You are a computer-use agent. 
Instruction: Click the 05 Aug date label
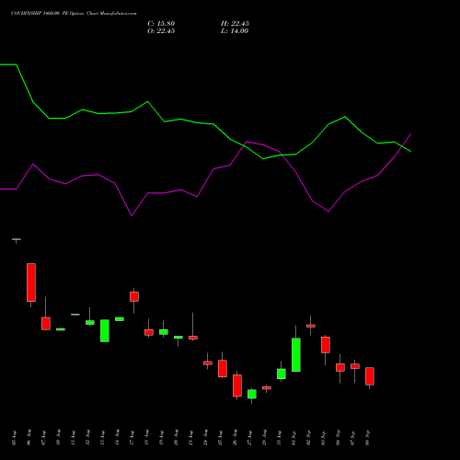tap(14, 438)
